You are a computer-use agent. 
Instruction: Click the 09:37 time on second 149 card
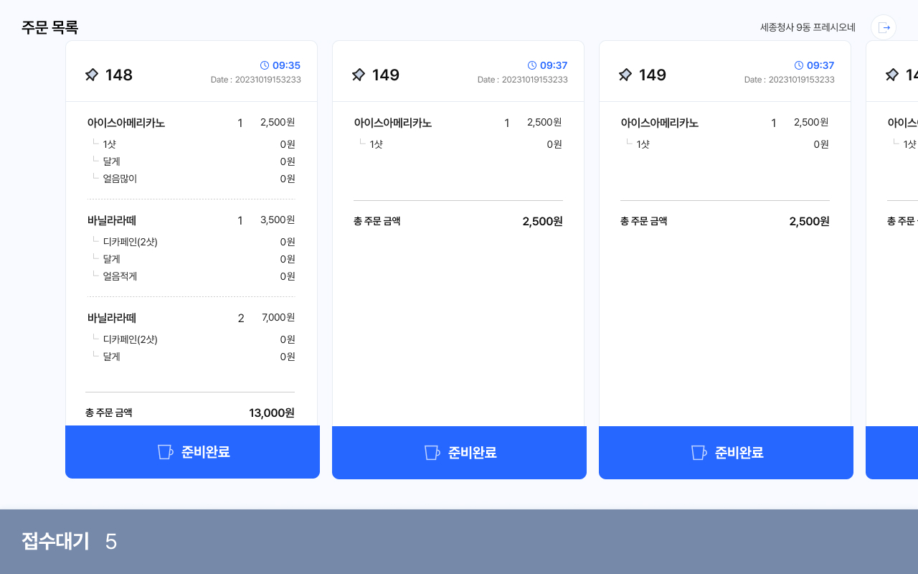(820, 65)
